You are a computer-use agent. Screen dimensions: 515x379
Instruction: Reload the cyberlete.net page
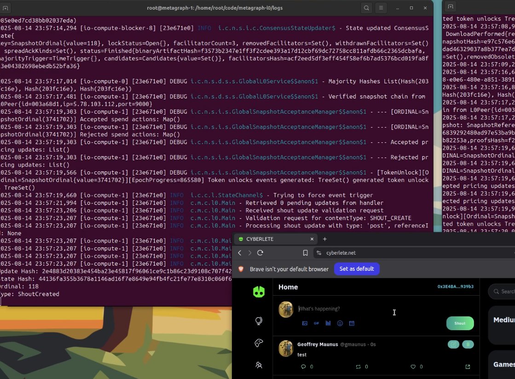click(260, 253)
